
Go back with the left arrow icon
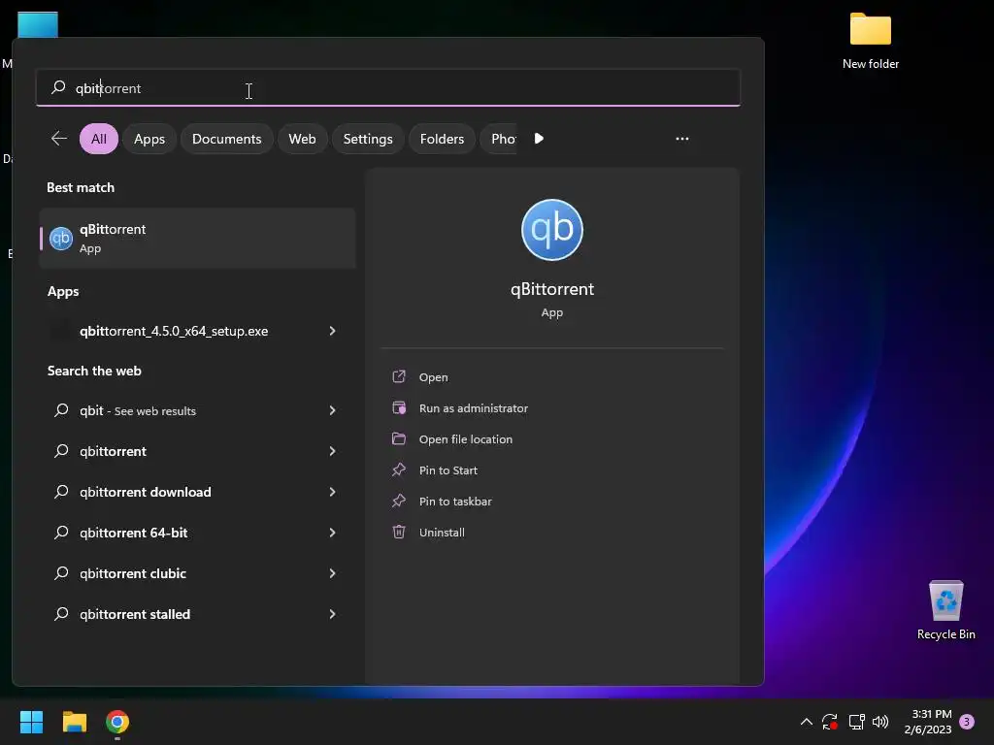tap(58, 139)
